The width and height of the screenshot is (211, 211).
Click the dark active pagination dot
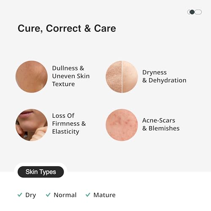tap(192, 12)
